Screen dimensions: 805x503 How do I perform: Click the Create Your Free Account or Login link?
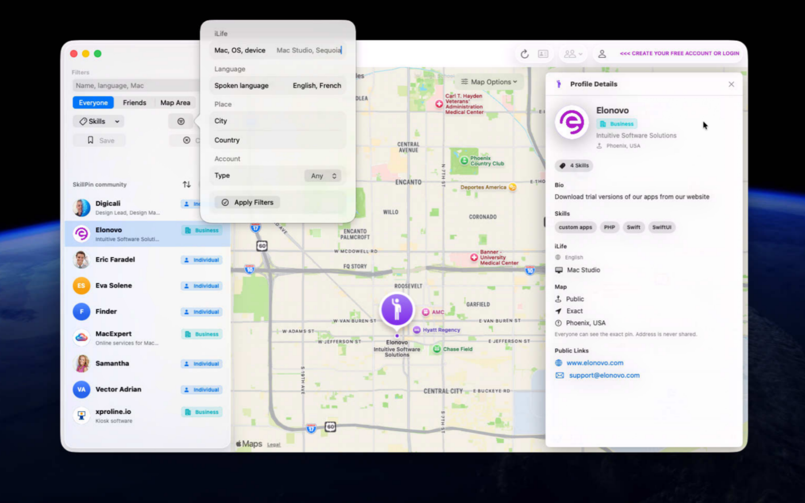680,53
